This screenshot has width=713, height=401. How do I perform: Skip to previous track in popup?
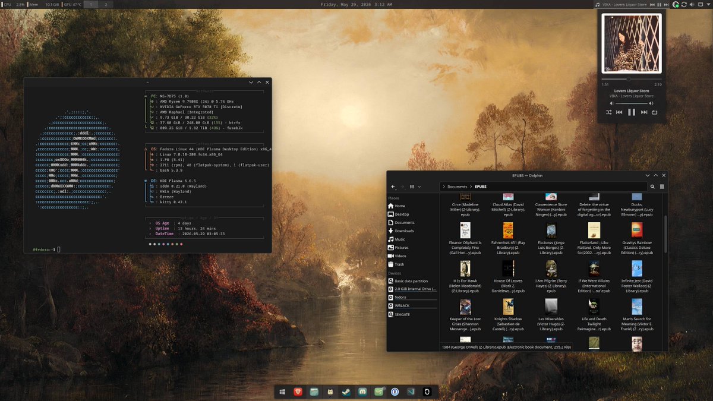click(619, 112)
